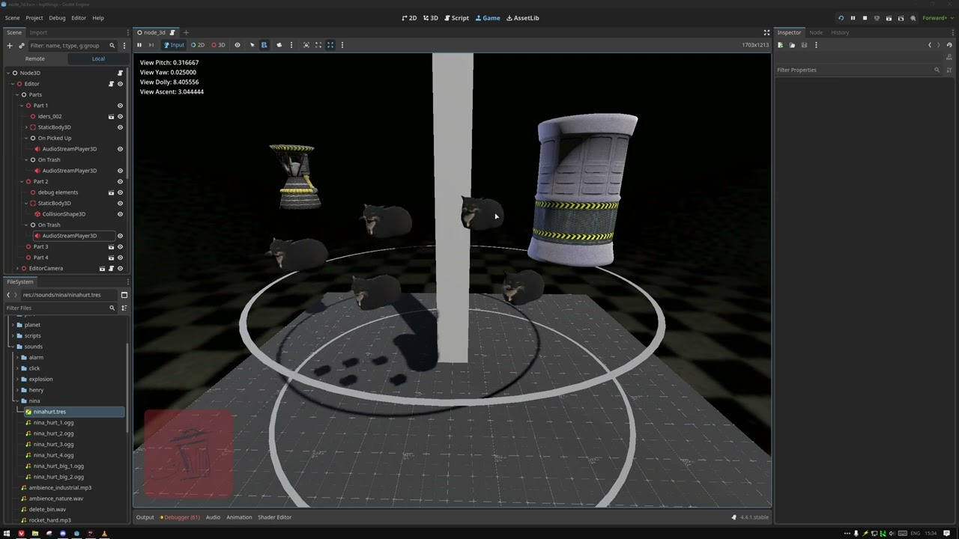Hide the debug elements node
The image size is (959, 539).
tap(120, 192)
